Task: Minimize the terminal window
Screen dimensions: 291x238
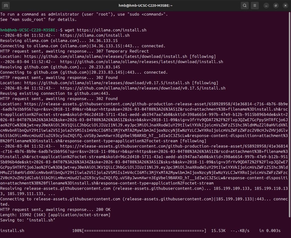Action: tap(266, 5)
